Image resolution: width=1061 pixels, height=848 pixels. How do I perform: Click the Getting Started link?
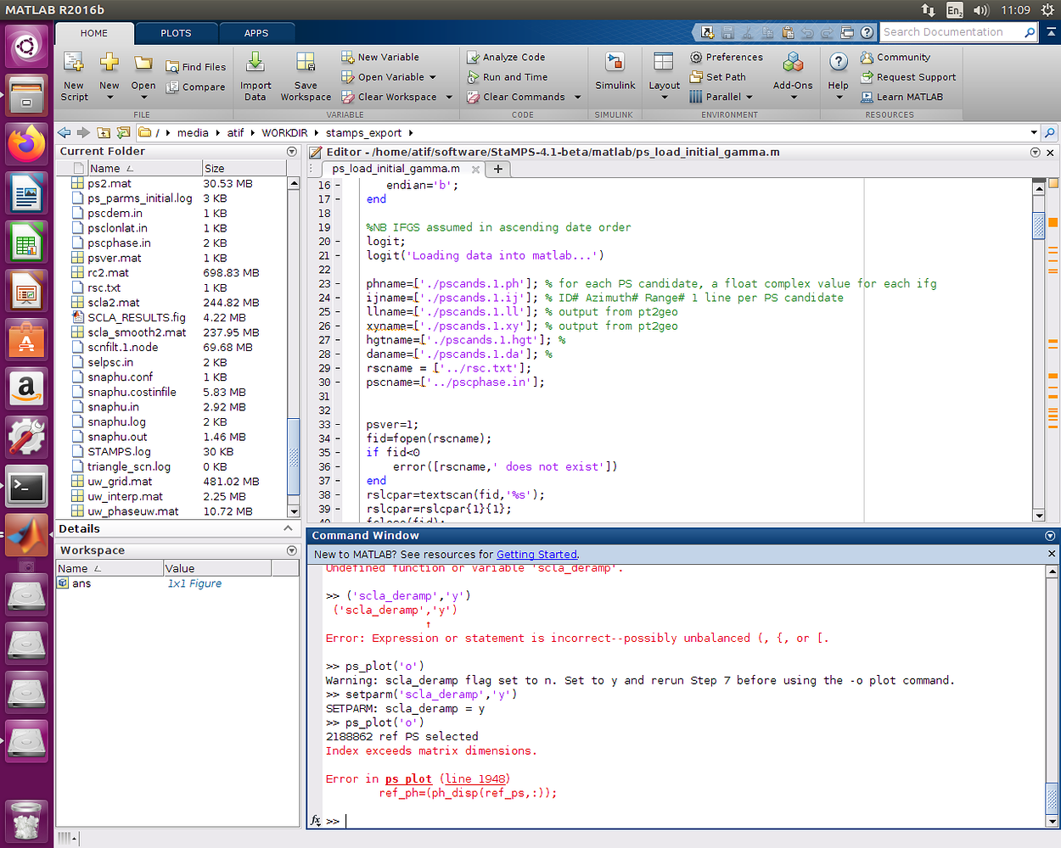coord(536,555)
